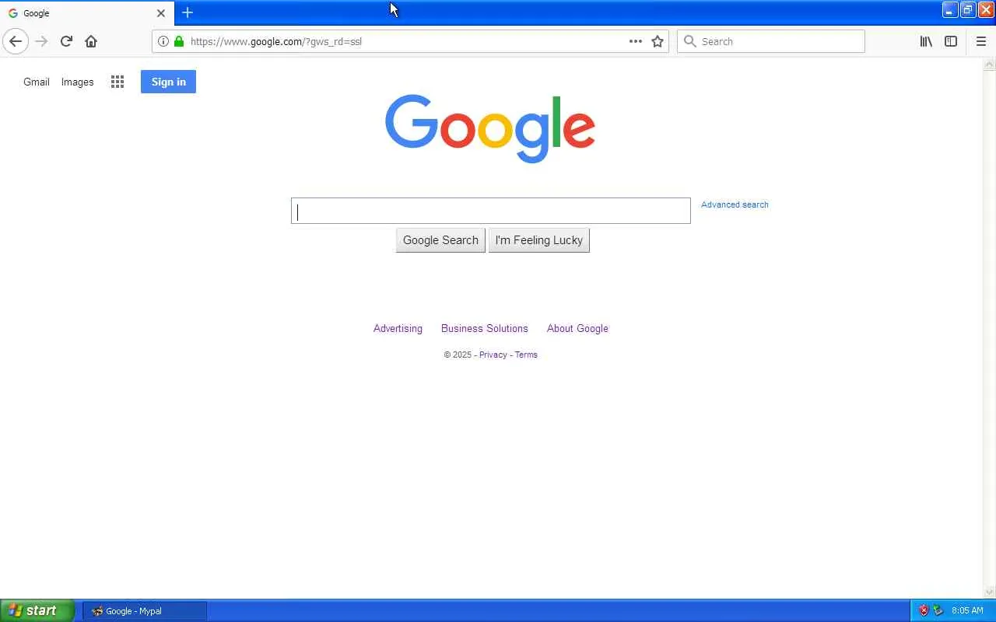Open a new tab with plus button
Image resolution: width=996 pixels, height=622 pixels.
coord(188,12)
